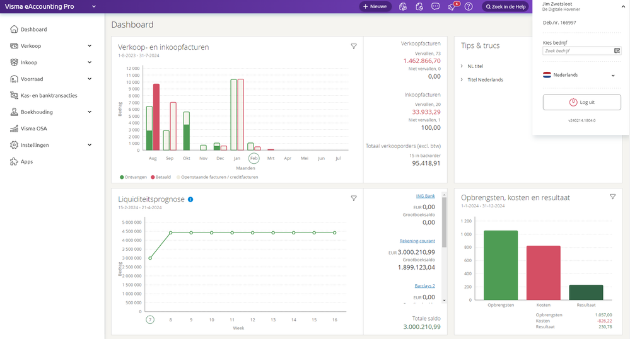Click the bank list scrollbar thumb
Image resolution: width=630 pixels, height=339 pixels.
(444, 222)
